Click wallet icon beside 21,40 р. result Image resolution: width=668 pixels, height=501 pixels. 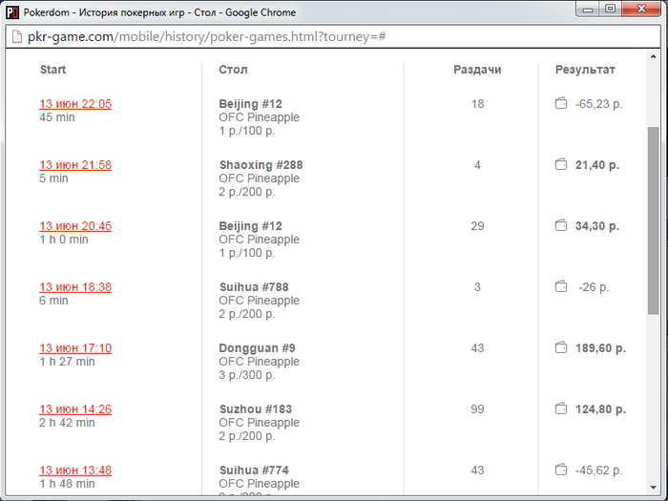[561, 164]
